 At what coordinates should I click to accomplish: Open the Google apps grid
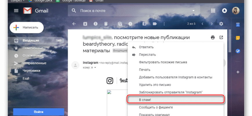click(213, 11)
